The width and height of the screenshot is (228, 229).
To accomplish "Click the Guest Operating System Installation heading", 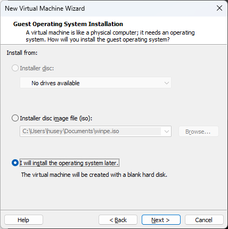I will pyautogui.click(x=68, y=24).
